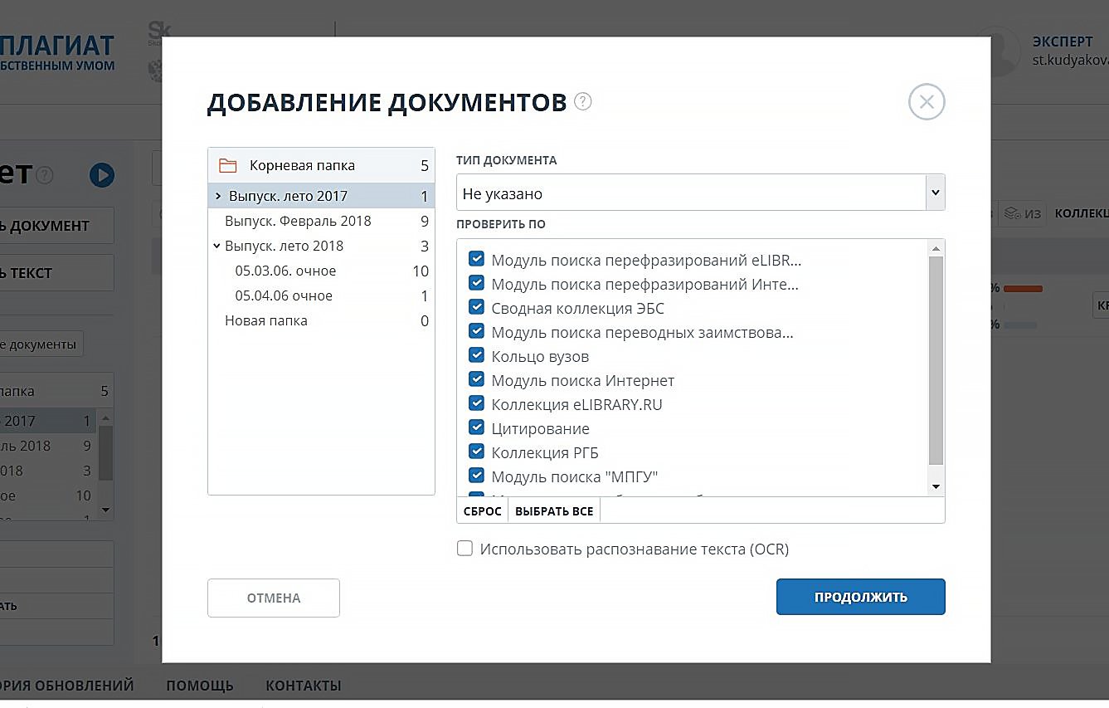Expand the Выпуск. лето 2017 folder
The width and height of the screenshot is (1109, 708).
tap(217, 197)
